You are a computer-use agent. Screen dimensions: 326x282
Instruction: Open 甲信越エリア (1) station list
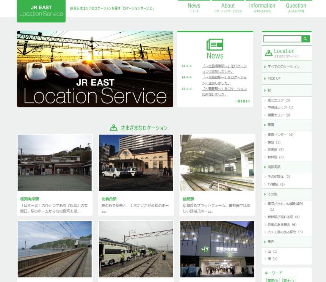click(280, 107)
